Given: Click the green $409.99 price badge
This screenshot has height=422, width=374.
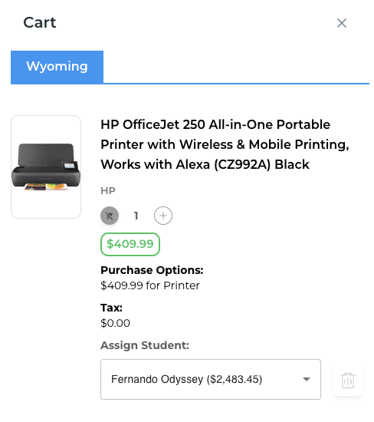Looking at the screenshot, I should [130, 244].
